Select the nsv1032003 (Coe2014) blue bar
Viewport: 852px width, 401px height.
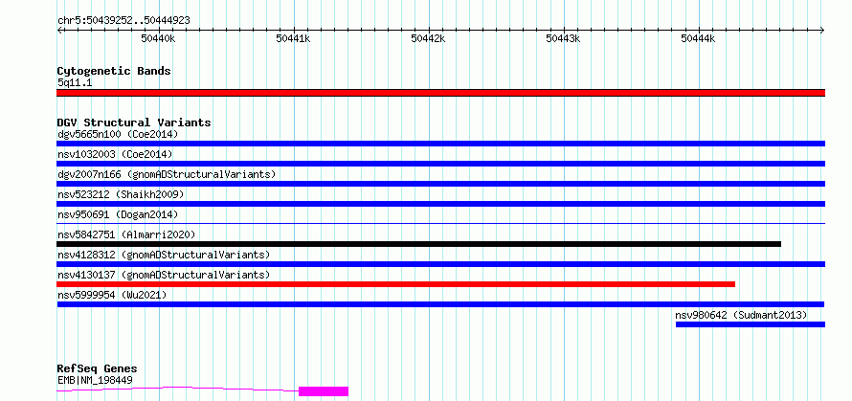(x=440, y=164)
